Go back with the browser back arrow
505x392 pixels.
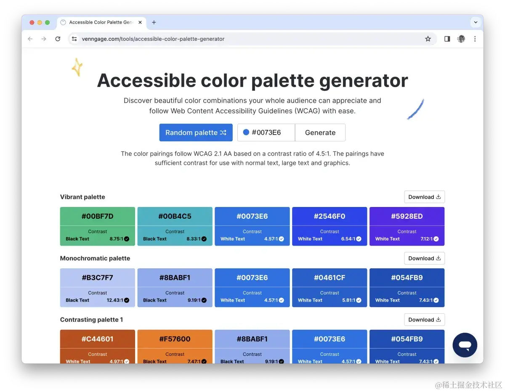pos(30,39)
